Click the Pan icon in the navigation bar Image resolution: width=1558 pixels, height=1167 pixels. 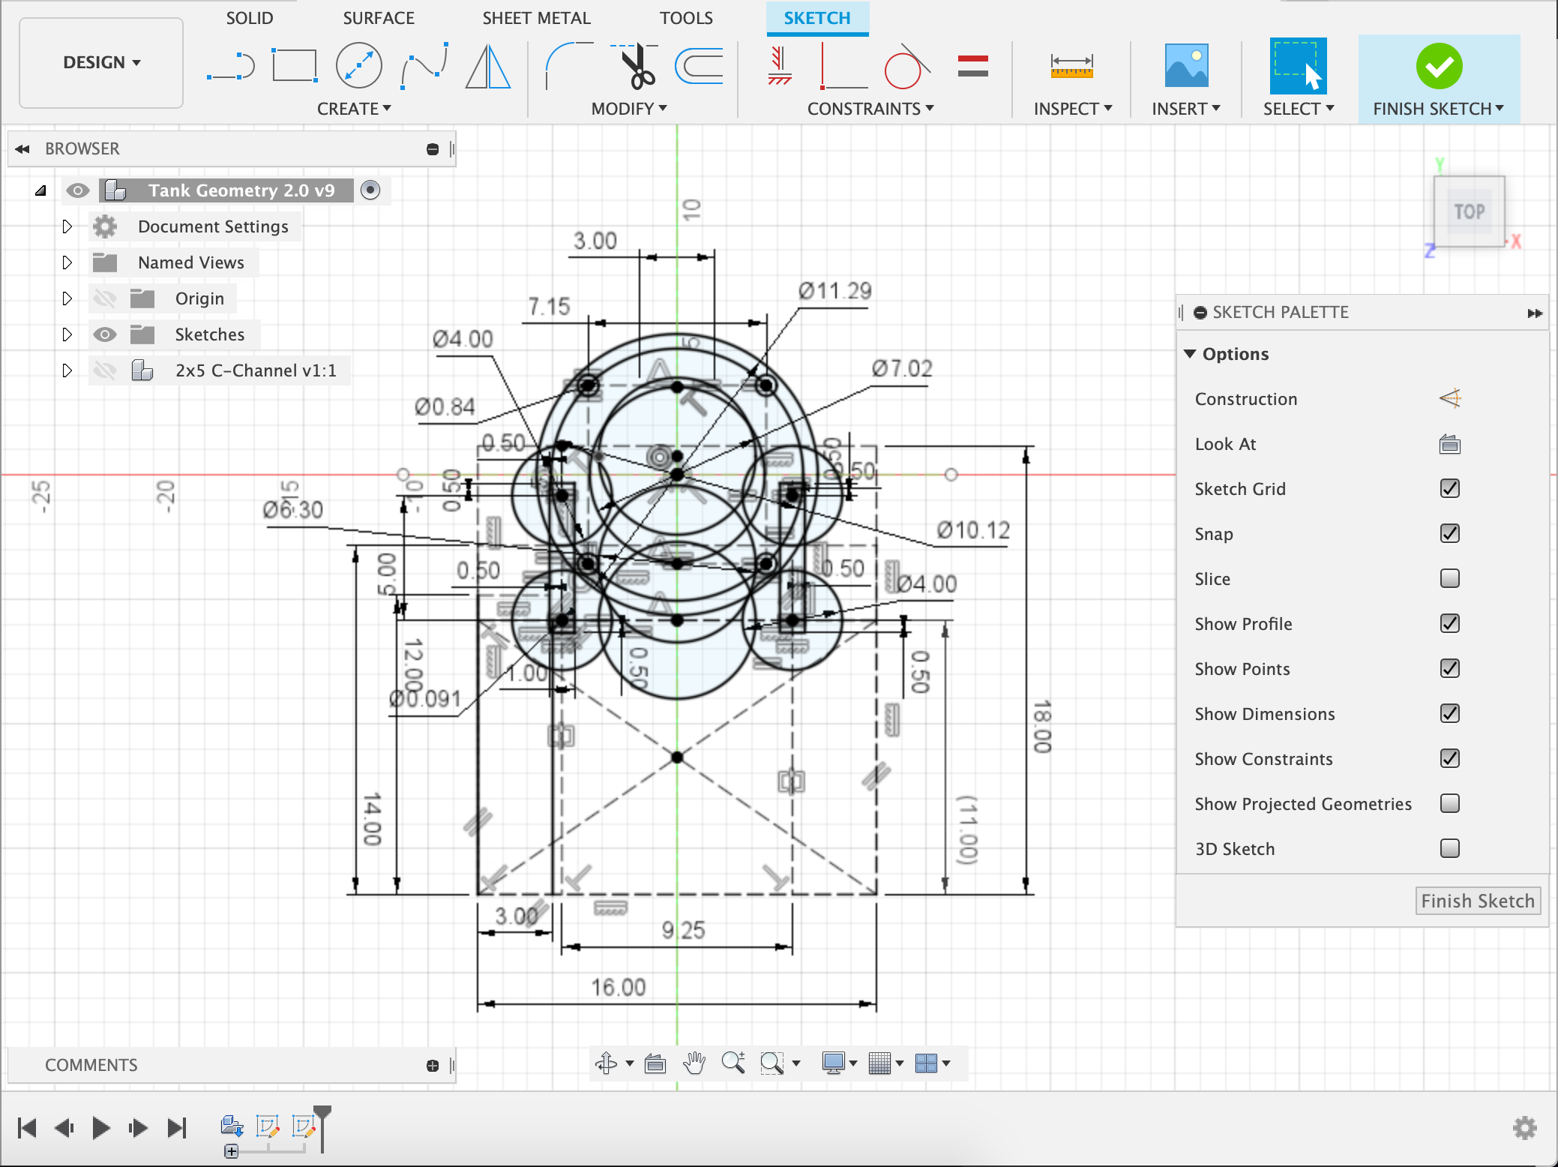click(694, 1063)
